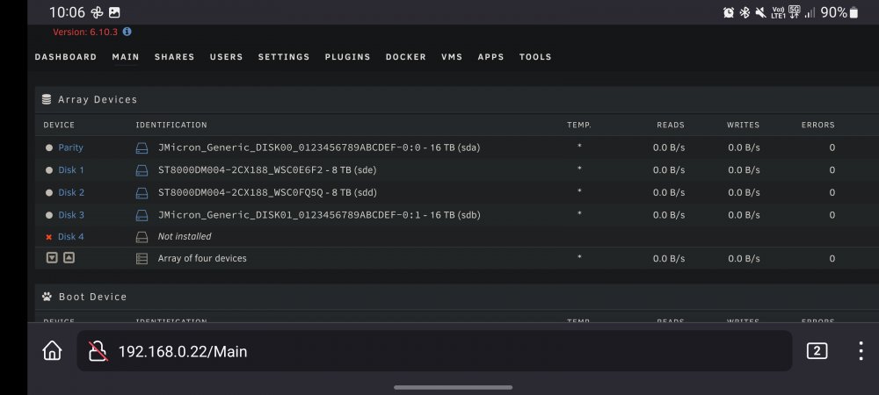Switch to the SHARES tab

174,57
